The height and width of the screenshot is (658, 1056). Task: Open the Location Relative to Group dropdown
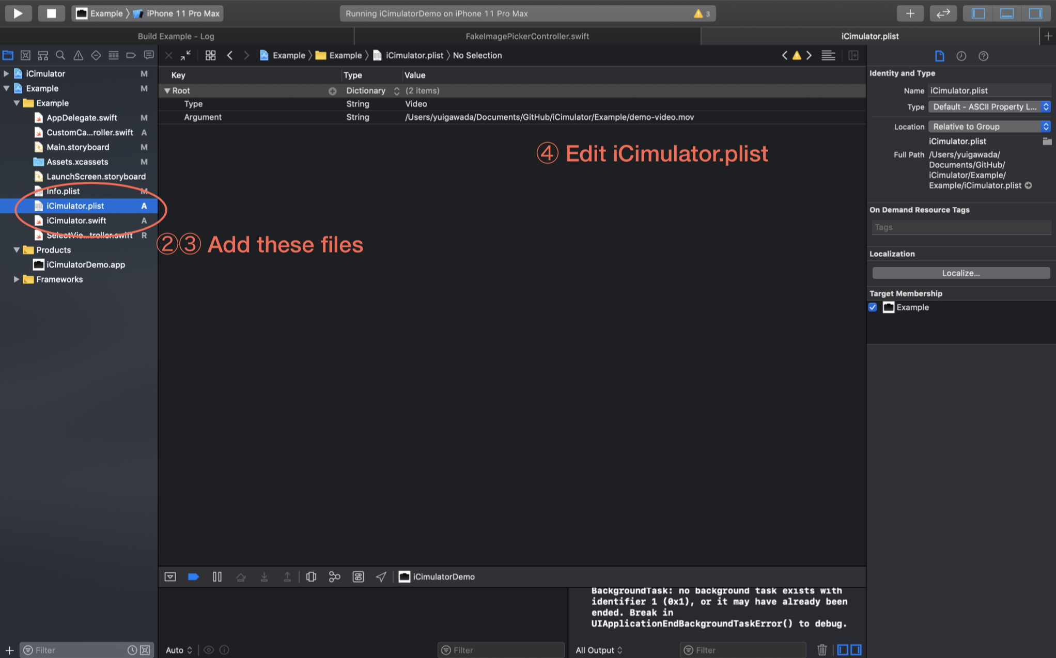[x=989, y=127]
